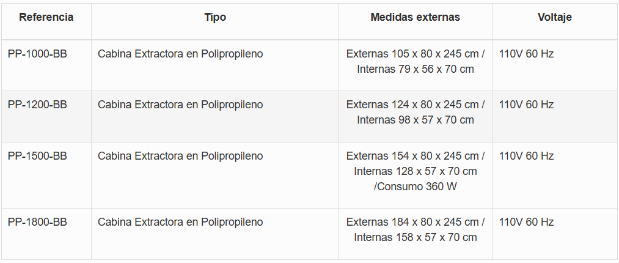
Task: Select the voltage cell in the PP-1800-BB row
Action: (526, 222)
